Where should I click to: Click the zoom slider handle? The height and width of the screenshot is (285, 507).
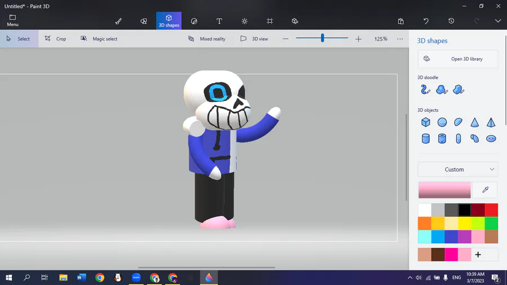pos(322,38)
